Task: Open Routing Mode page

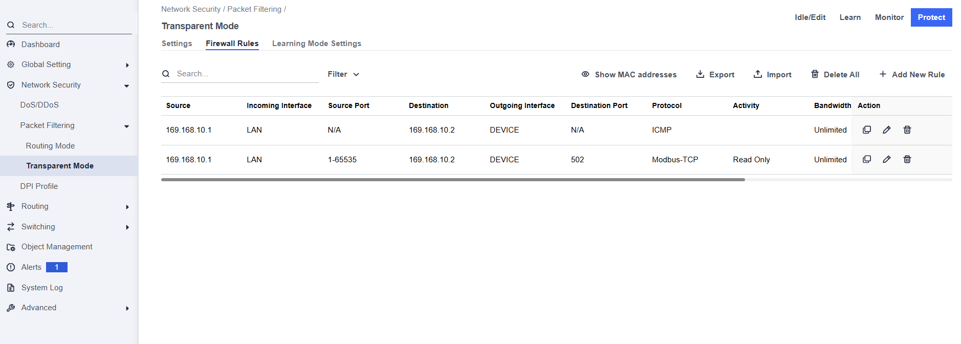Action: [50, 146]
